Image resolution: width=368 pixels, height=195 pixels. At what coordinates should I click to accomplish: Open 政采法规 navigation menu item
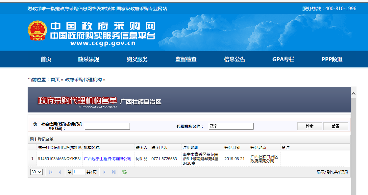[88, 59]
